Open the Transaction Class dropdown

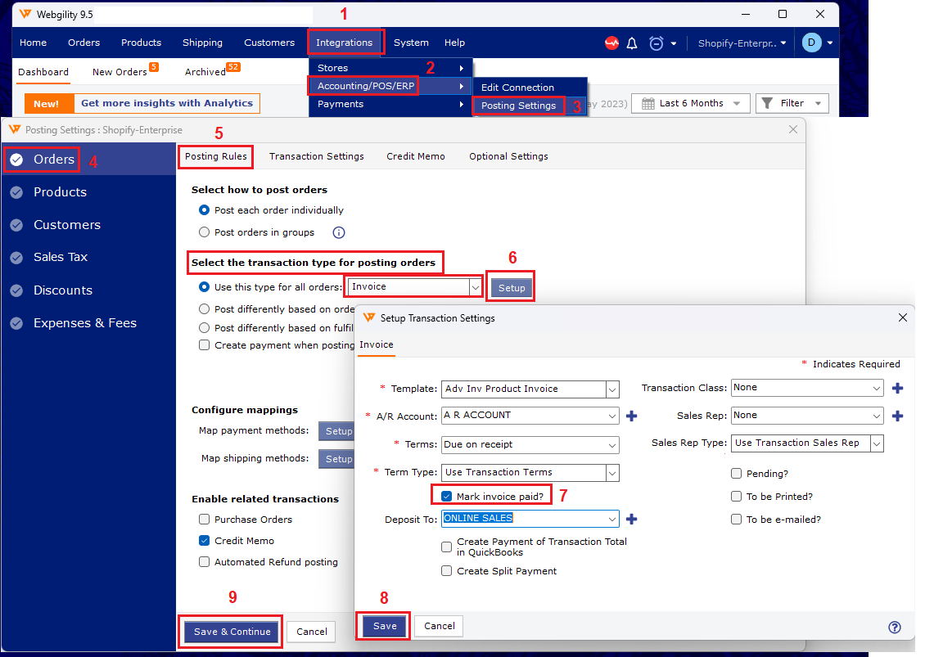(x=877, y=388)
